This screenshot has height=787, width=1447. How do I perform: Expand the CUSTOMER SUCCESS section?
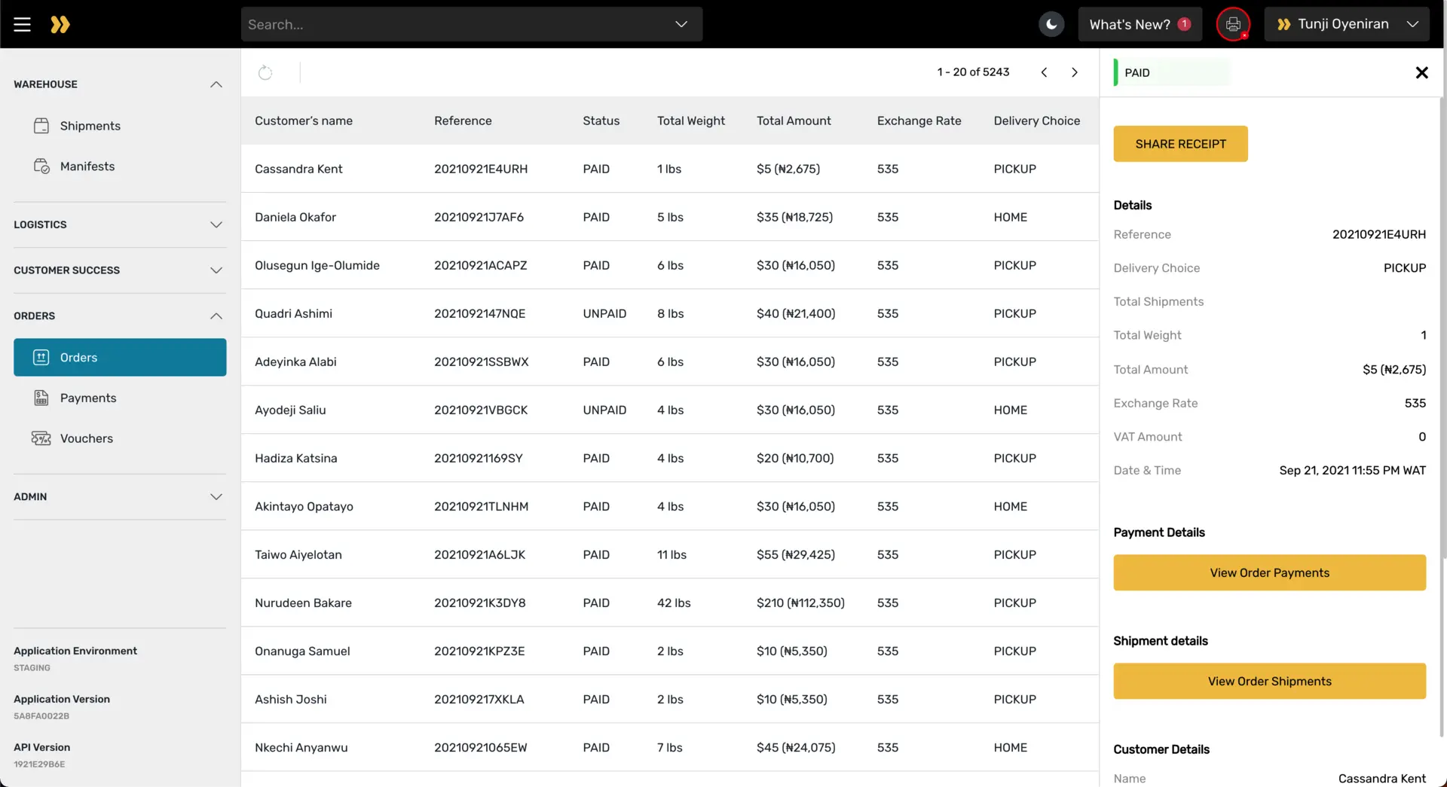pos(120,270)
